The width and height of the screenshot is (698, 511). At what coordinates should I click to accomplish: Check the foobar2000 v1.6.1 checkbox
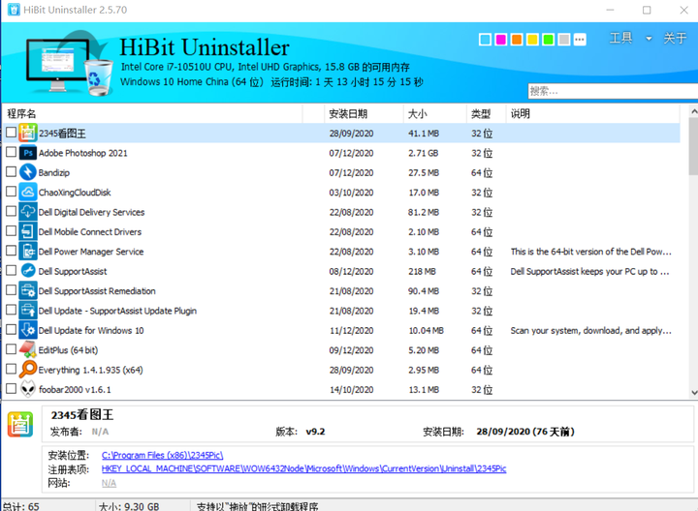11,389
